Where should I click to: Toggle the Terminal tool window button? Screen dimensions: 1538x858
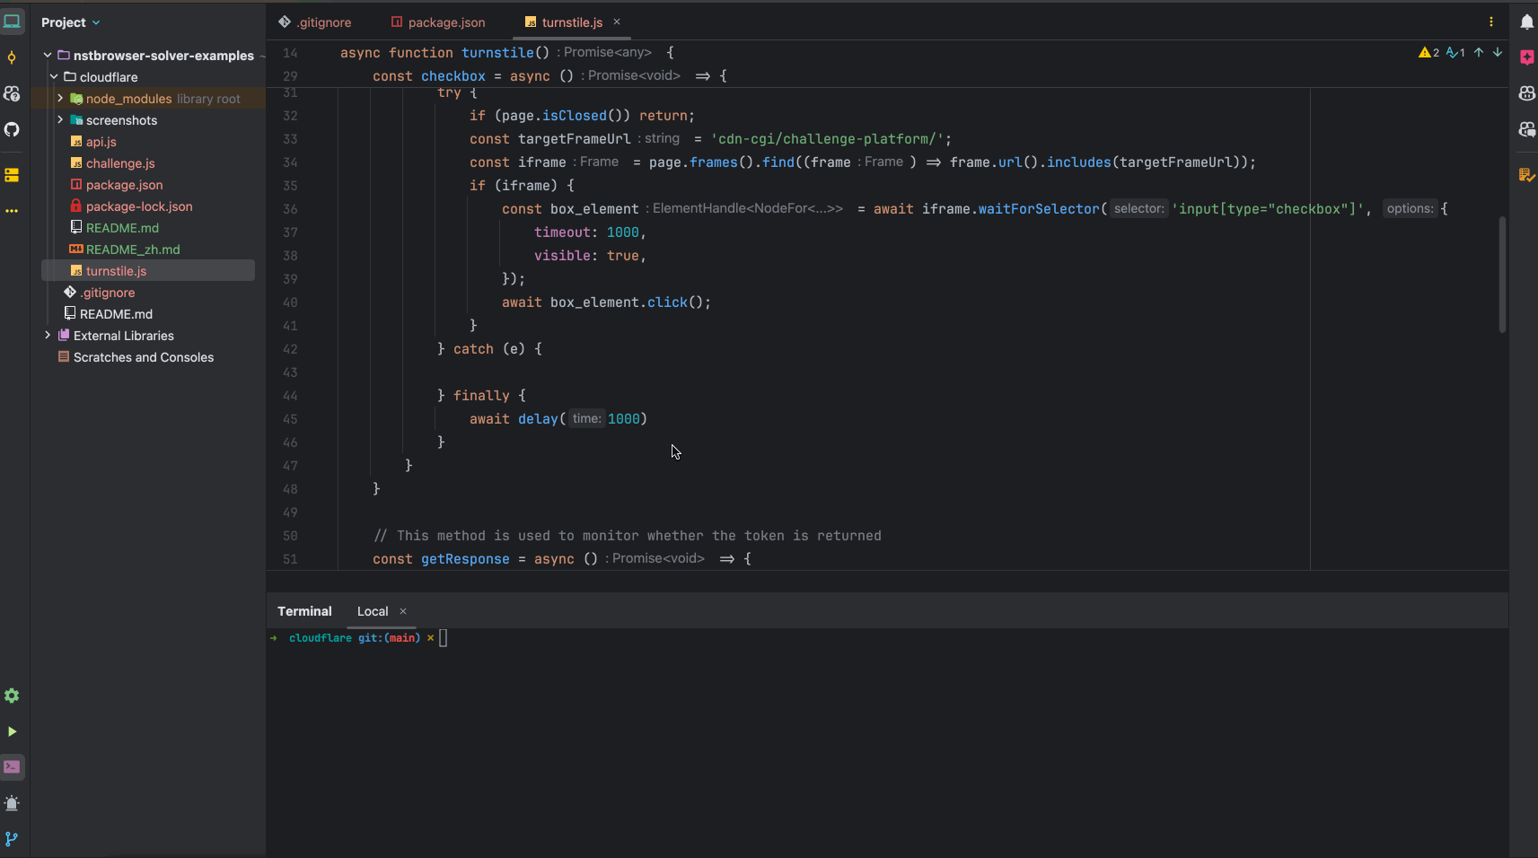12,767
